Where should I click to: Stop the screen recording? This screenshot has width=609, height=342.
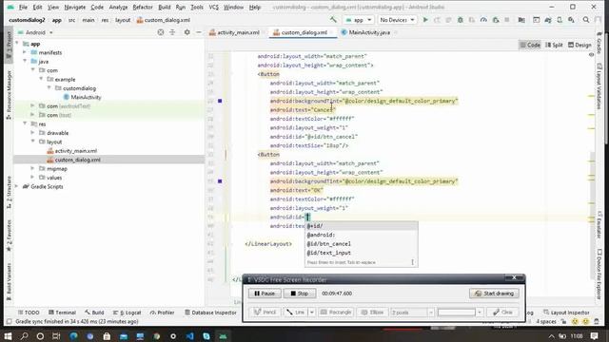click(x=300, y=294)
